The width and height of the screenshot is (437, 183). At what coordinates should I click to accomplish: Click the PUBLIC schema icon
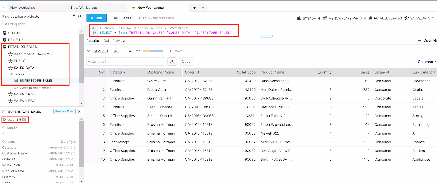pyautogui.click(x=10, y=61)
